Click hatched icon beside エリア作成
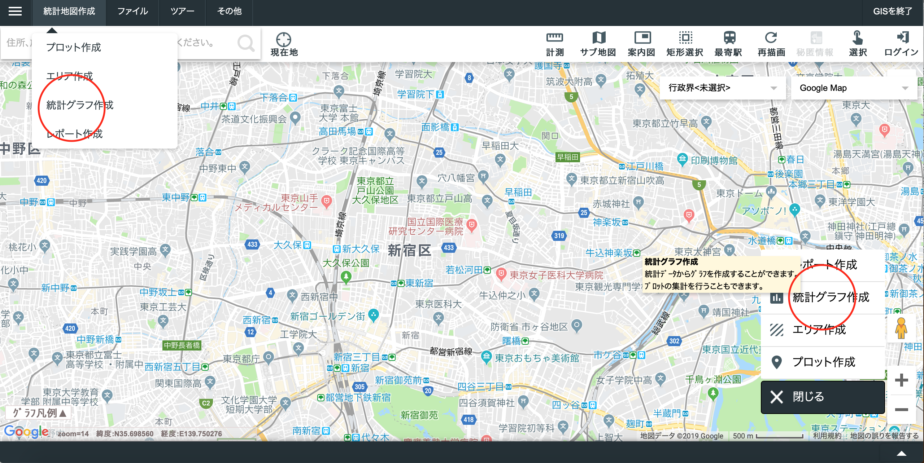924x463 pixels. tap(777, 330)
